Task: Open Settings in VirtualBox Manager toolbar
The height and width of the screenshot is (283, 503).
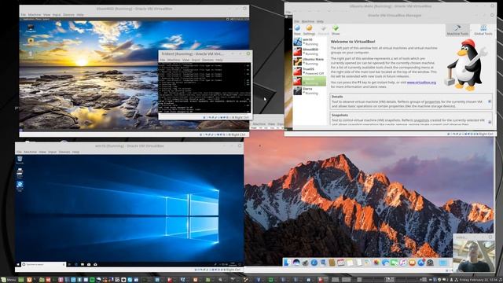Action: [x=309, y=30]
